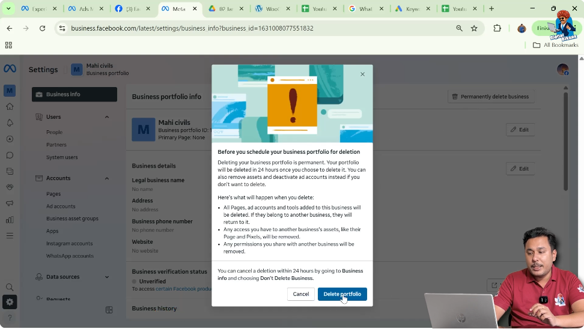Click the zoom magnifier in address bar
This screenshot has height=329, width=584.
(459, 28)
